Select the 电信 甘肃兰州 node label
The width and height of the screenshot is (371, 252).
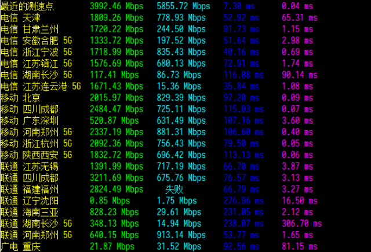point(30,29)
